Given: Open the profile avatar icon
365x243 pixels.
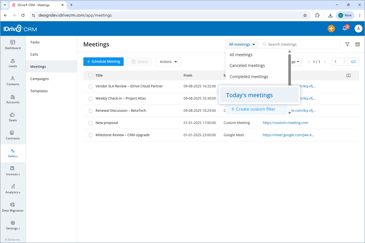Looking at the screenshot, I should [x=357, y=28].
